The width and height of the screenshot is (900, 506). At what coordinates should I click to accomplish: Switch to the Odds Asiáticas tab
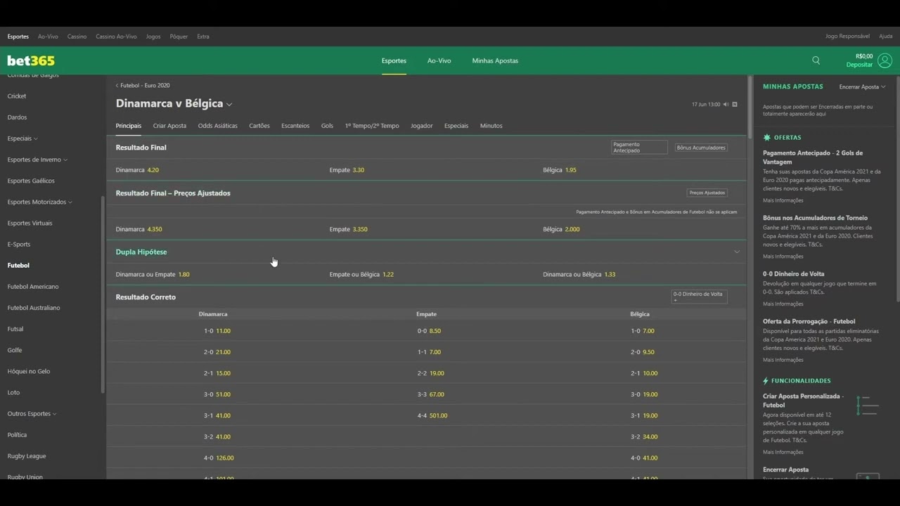pyautogui.click(x=217, y=126)
